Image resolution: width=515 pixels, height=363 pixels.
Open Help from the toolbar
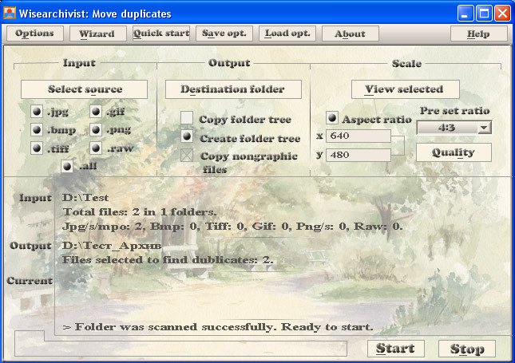point(478,34)
